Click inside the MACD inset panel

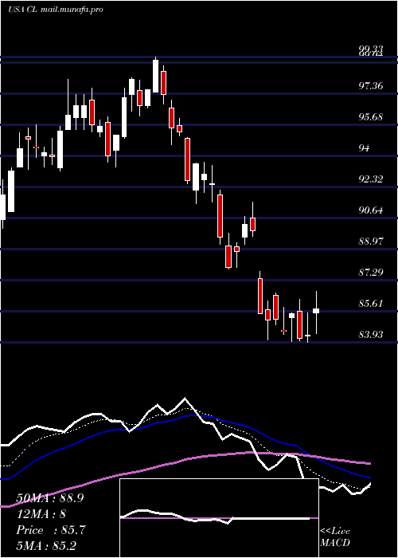219,518
